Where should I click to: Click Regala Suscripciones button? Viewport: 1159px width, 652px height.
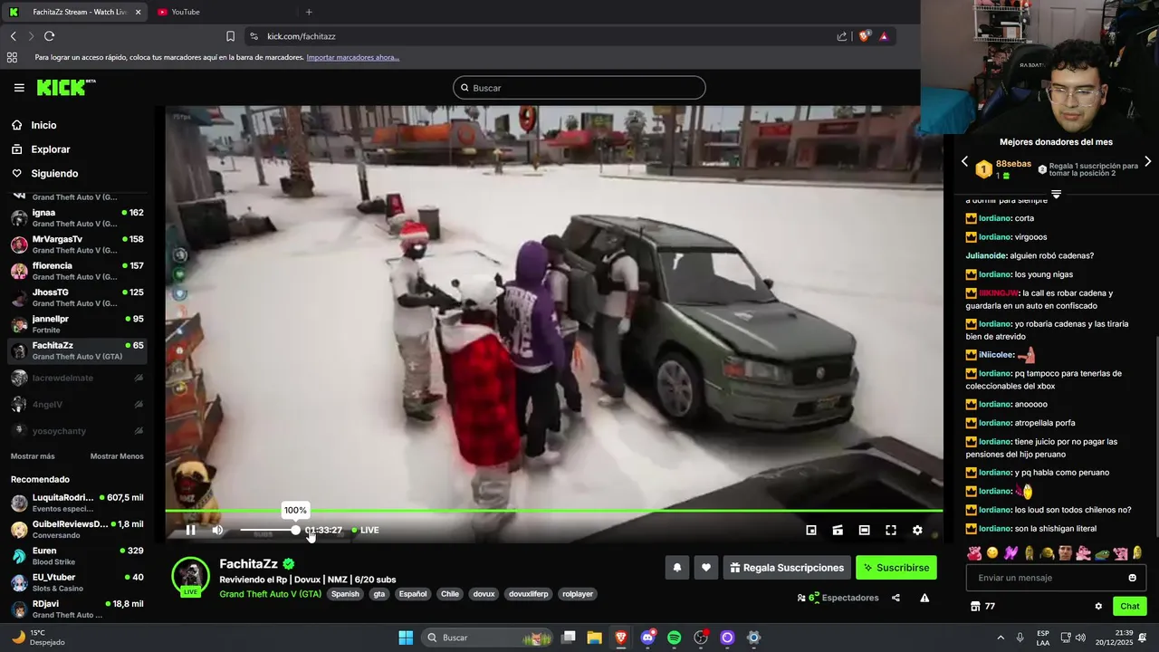(x=787, y=568)
